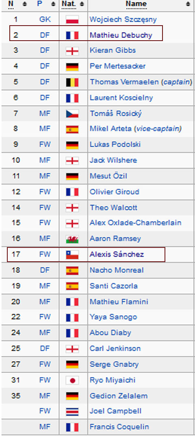Viewport: 195px width, 436px height.
Task: Sort players using the Name column arrows
Action: click(188, 4)
